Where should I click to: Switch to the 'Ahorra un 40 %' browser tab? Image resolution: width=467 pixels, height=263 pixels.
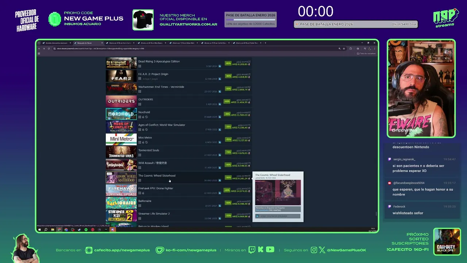click(151, 43)
